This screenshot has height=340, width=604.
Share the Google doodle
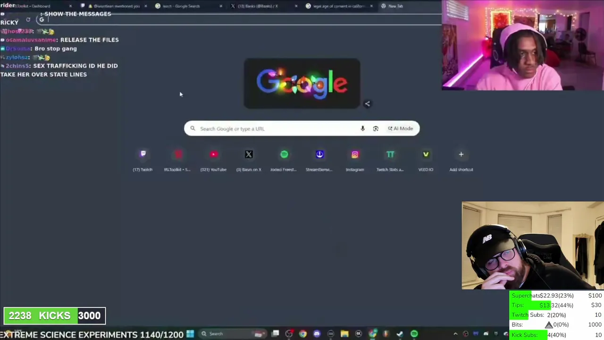tap(367, 104)
